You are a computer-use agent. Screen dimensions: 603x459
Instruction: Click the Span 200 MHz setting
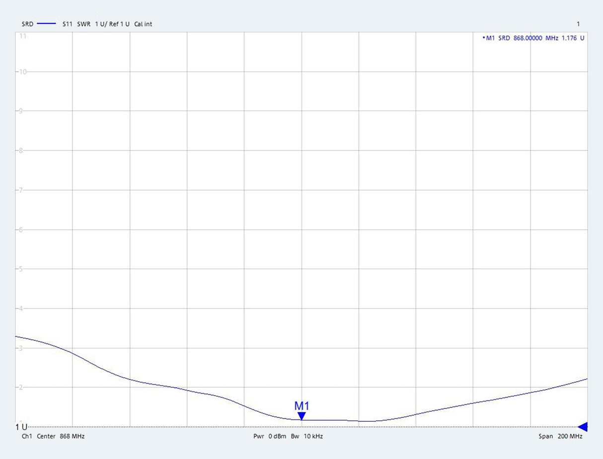pos(560,436)
